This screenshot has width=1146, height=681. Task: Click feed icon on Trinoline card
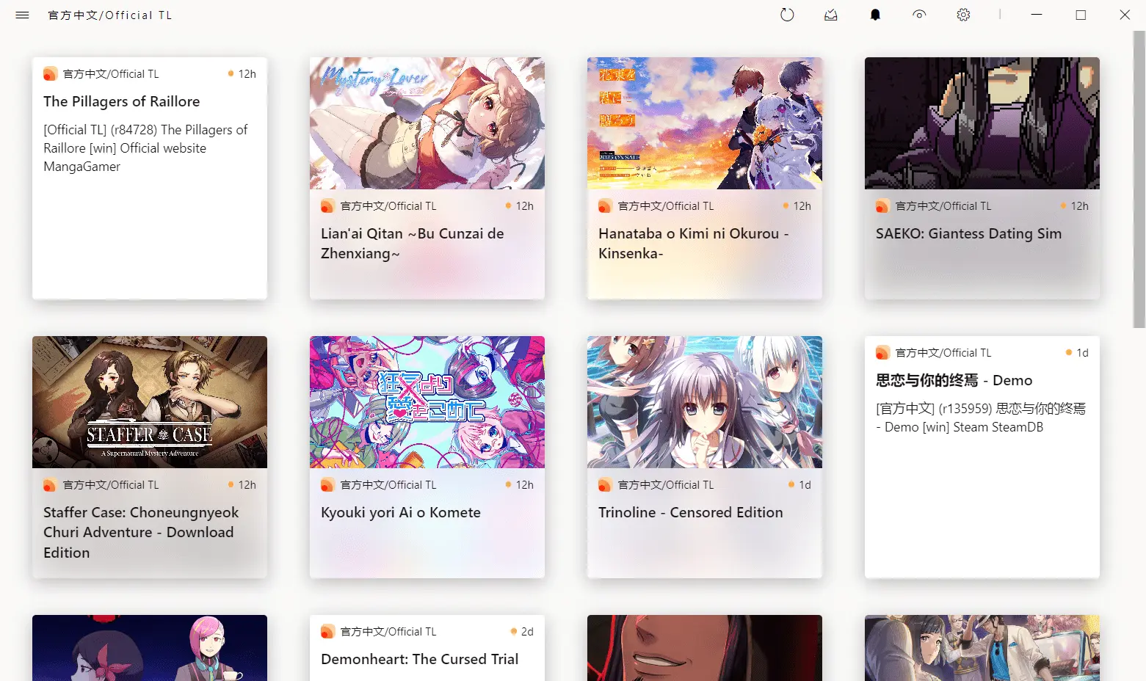pos(605,485)
